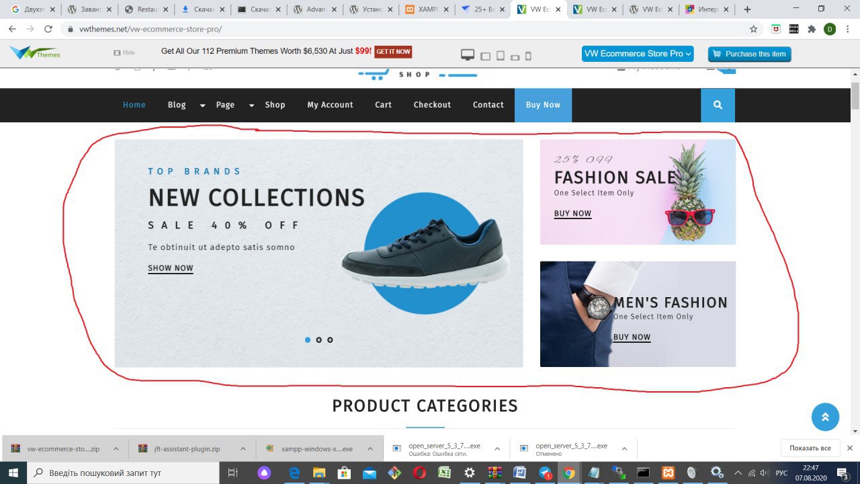Close the downloads bar

coord(849,448)
